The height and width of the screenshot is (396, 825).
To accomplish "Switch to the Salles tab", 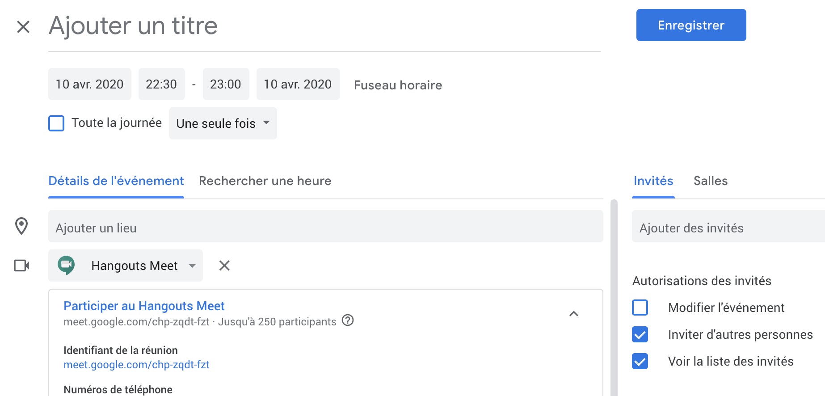I will 710,181.
